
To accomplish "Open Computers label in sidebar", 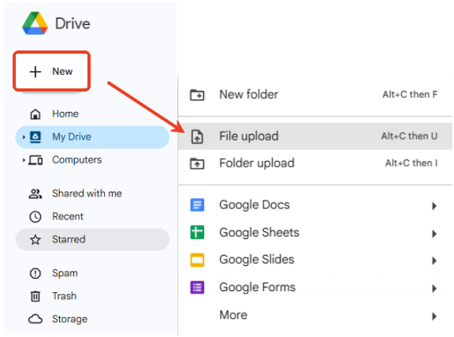I will (76, 159).
